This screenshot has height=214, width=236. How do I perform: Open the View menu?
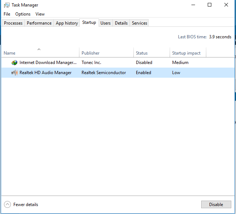coord(40,14)
